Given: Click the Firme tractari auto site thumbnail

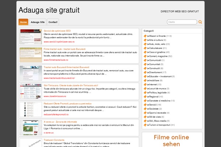Looking at the screenshot, I should tap(31, 55).
